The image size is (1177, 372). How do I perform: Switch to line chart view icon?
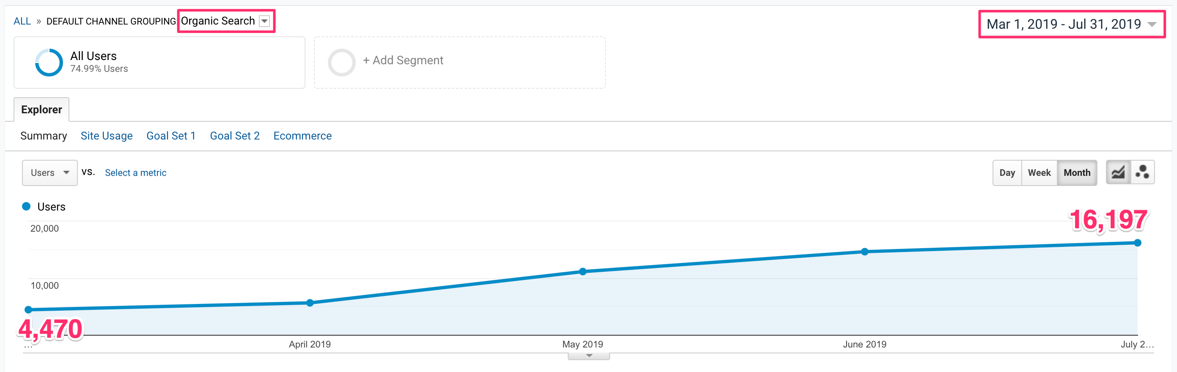(1118, 172)
